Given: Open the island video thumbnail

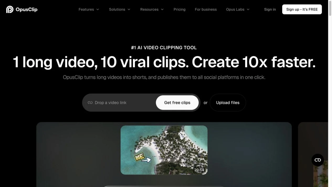Looking at the screenshot, I should coord(164,150).
